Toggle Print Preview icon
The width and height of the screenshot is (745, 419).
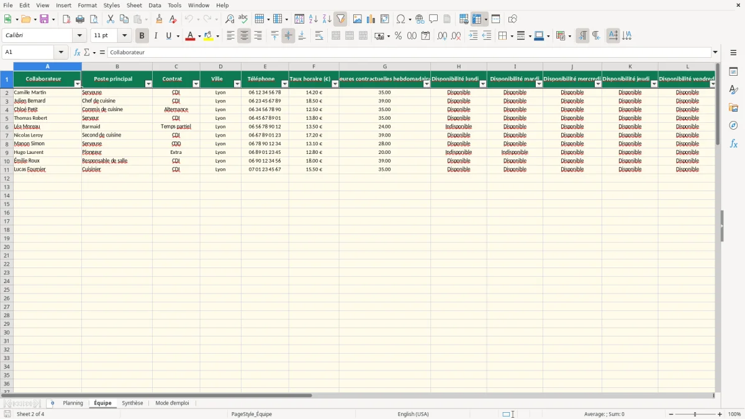point(94,19)
